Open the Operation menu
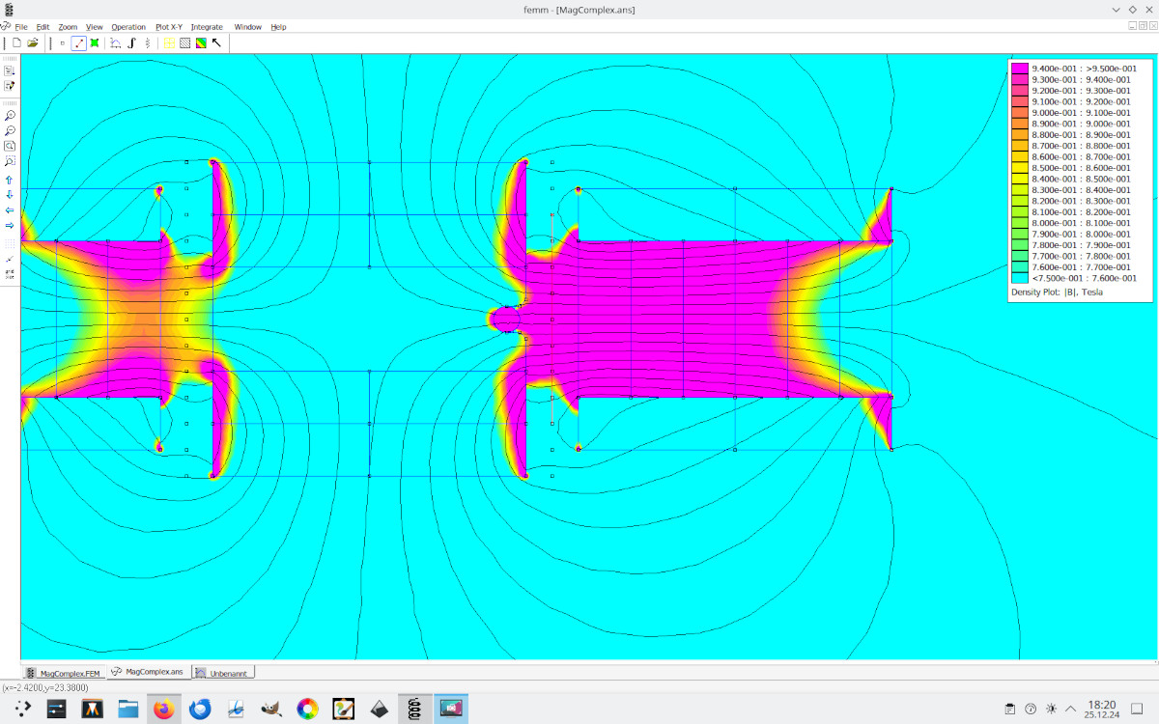This screenshot has height=724, width=1159. tap(128, 27)
